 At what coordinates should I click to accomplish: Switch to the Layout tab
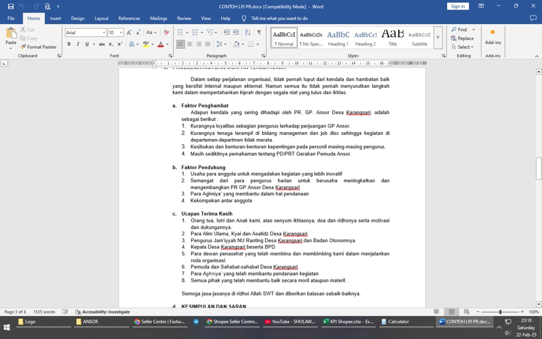[101, 18]
